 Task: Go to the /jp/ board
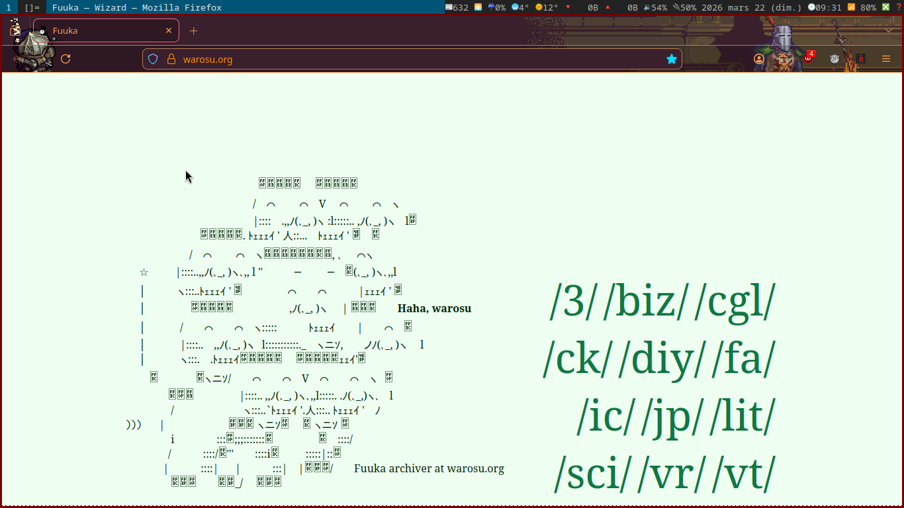click(673, 417)
